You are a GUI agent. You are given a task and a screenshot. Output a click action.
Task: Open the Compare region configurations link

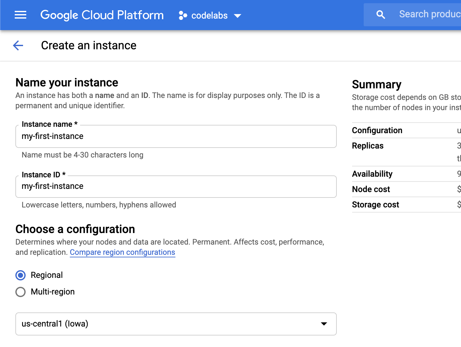click(x=122, y=252)
